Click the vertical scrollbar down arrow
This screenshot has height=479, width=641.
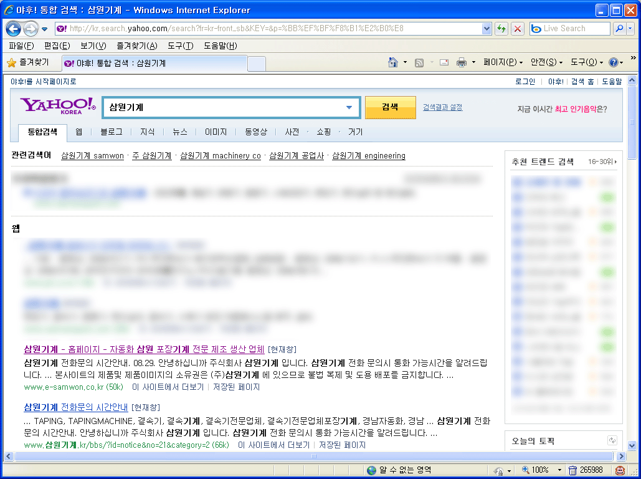632,445
